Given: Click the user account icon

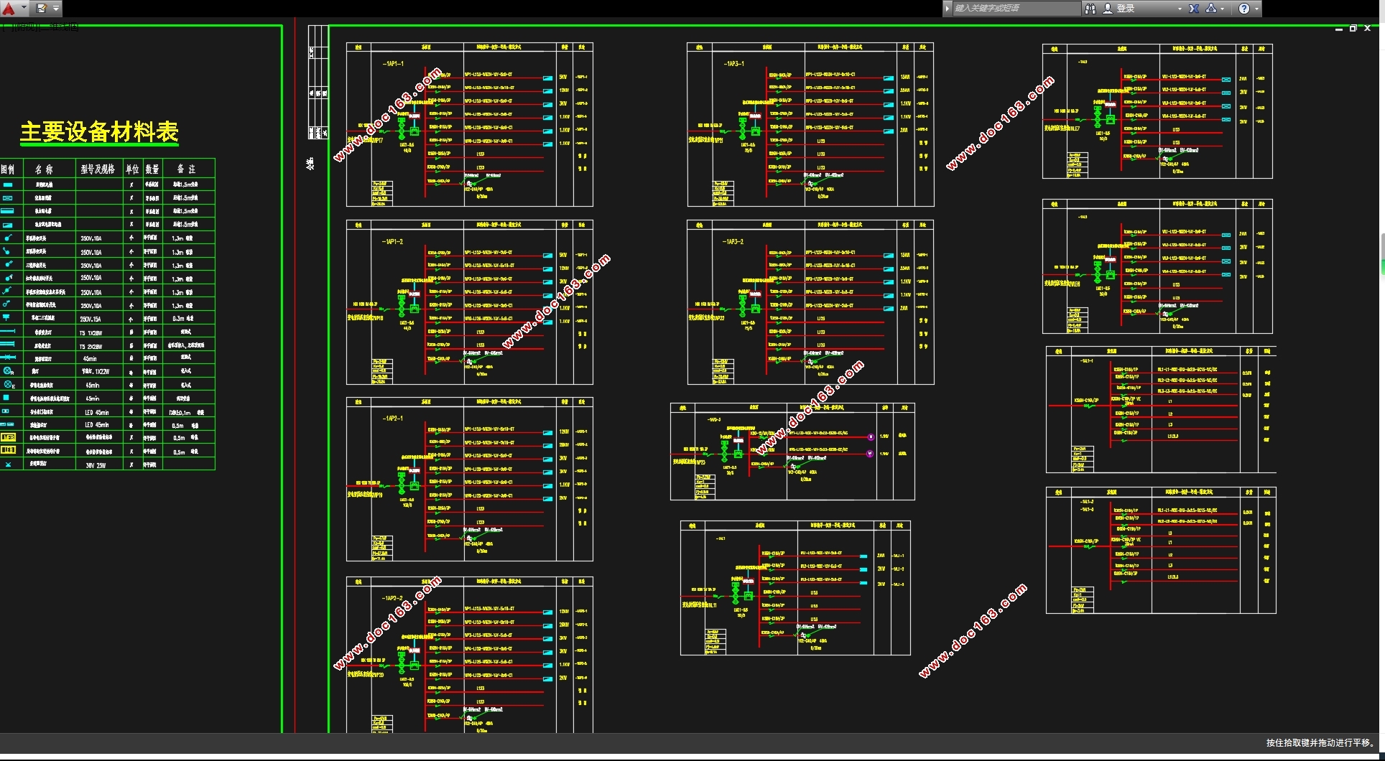Looking at the screenshot, I should point(1108,9).
